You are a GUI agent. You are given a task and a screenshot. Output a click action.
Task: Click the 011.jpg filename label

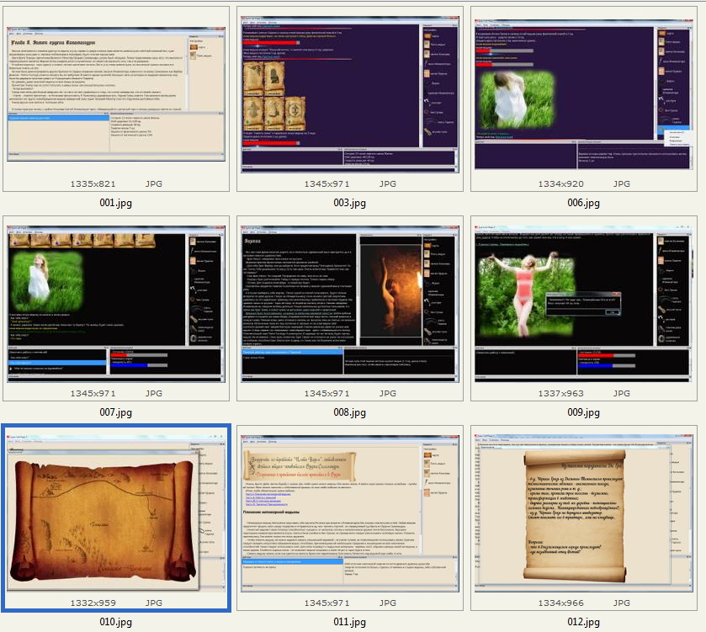point(349,622)
